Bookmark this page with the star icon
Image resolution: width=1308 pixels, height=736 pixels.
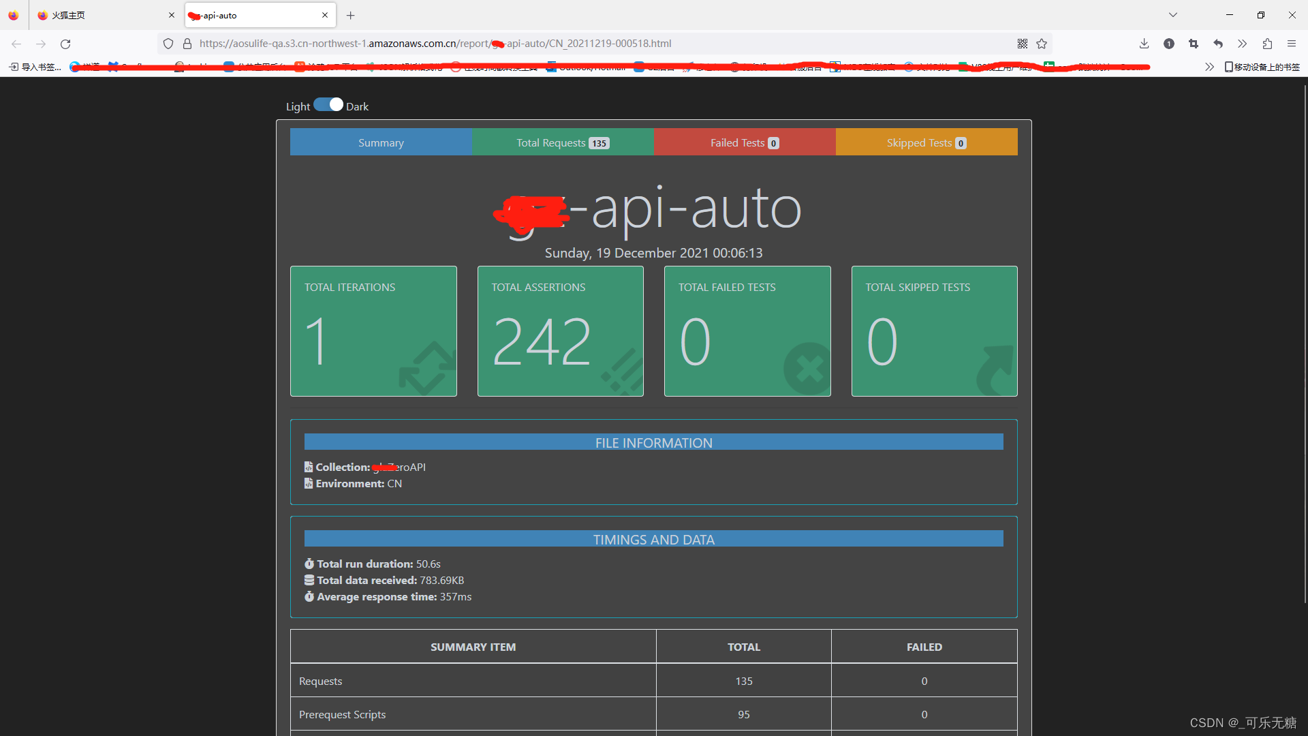tap(1042, 44)
